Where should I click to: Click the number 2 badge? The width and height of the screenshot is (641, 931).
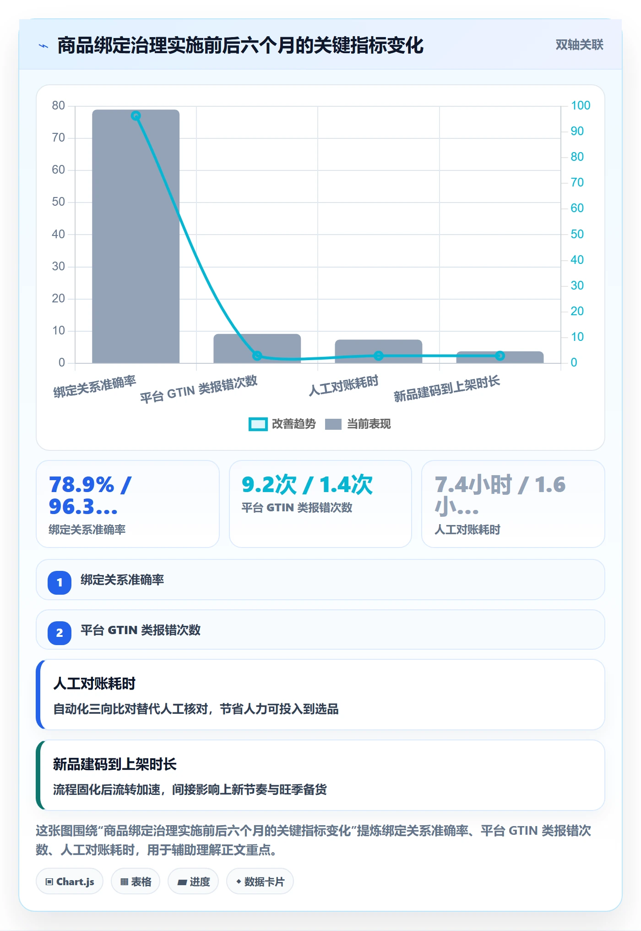[x=60, y=633]
